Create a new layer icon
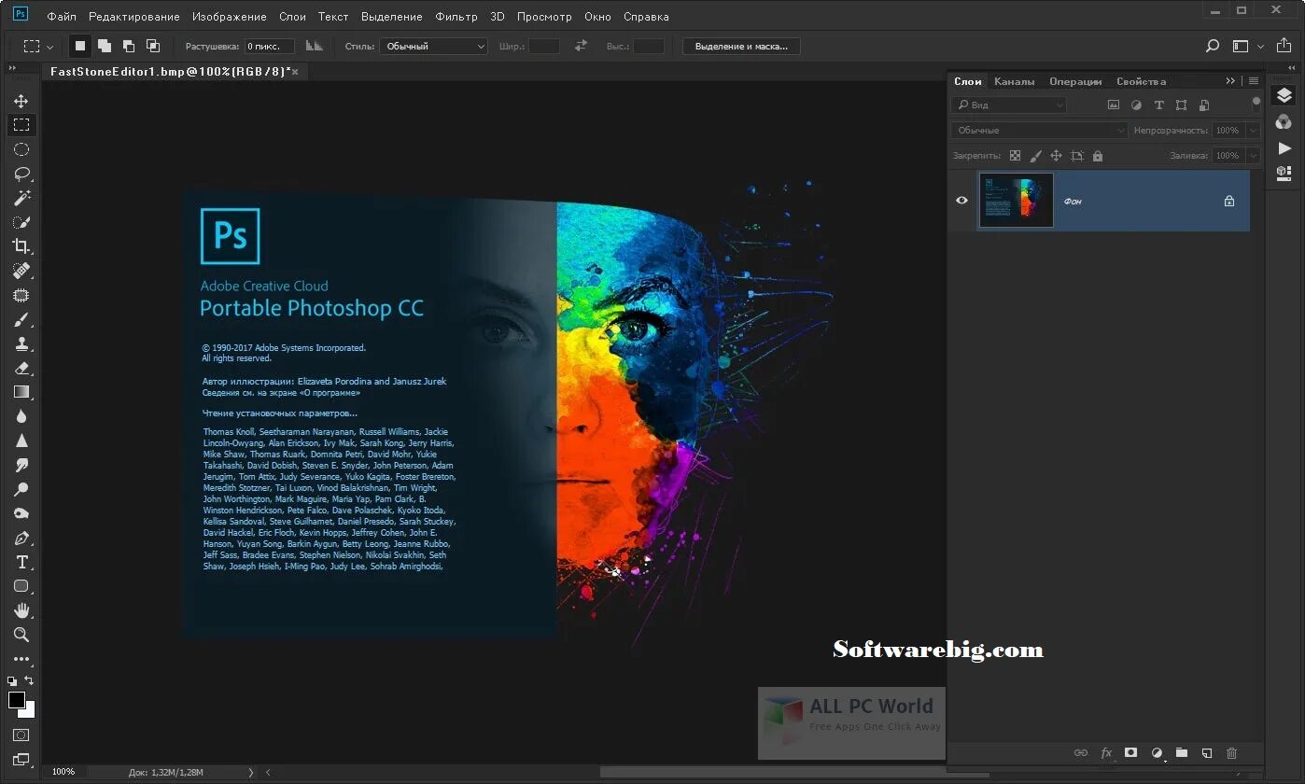The image size is (1305, 784). (1206, 752)
